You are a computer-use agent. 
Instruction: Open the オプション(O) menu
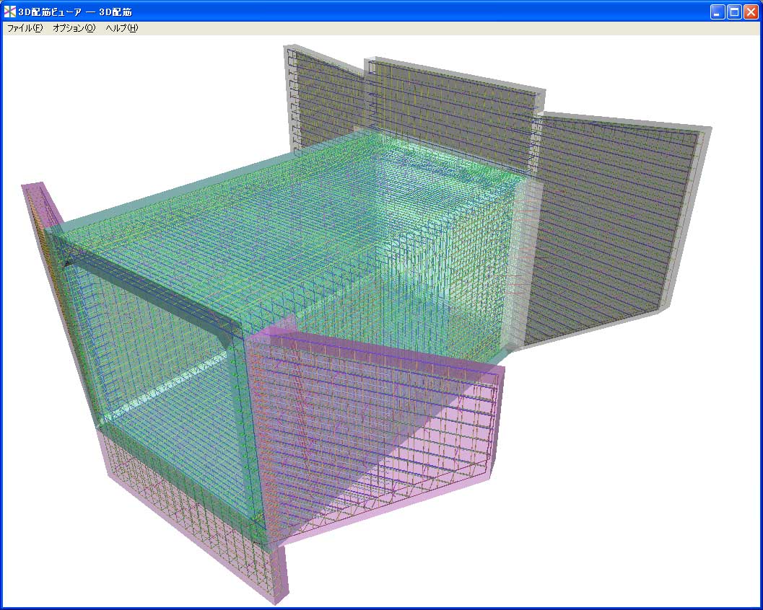click(x=74, y=28)
